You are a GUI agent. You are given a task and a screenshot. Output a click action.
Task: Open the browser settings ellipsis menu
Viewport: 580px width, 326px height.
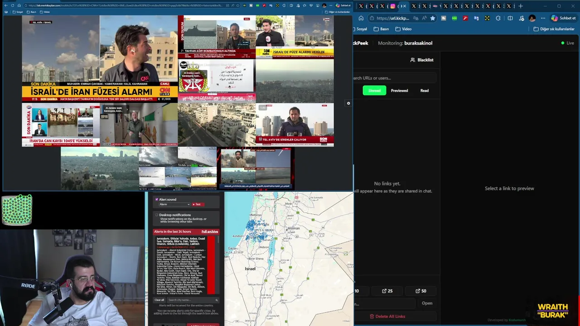coord(543,18)
